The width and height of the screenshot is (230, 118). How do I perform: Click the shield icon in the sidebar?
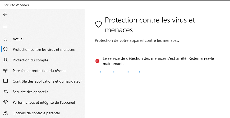(6, 49)
